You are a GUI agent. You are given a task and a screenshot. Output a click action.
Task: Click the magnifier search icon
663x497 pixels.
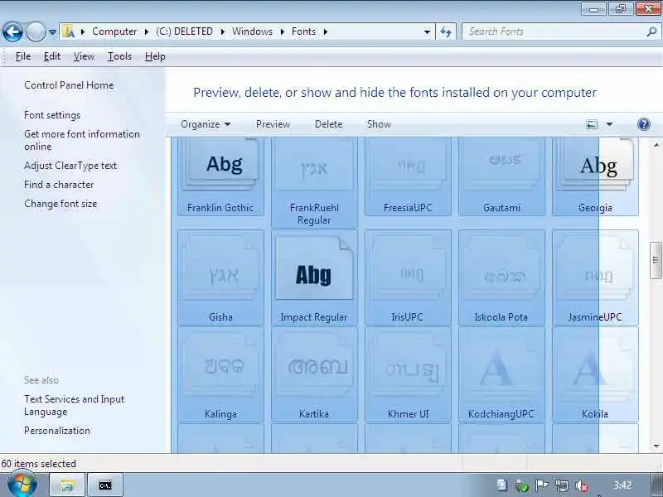point(651,31)
